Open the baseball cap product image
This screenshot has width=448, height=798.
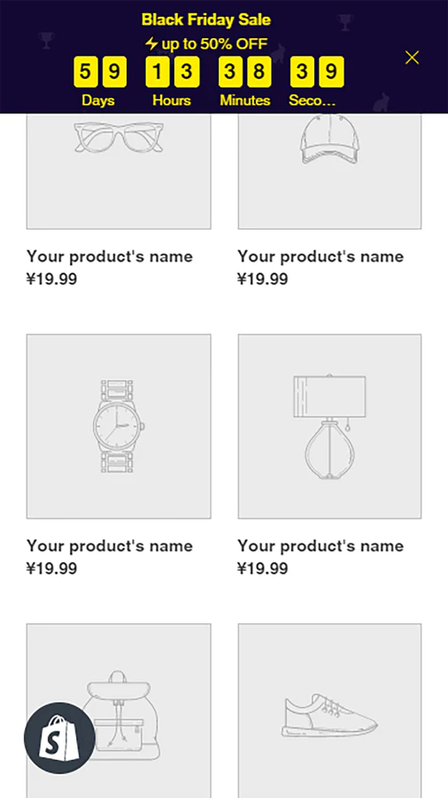coord(329,171)
